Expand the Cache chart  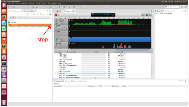pyautogui.click(x=55, y=31)
